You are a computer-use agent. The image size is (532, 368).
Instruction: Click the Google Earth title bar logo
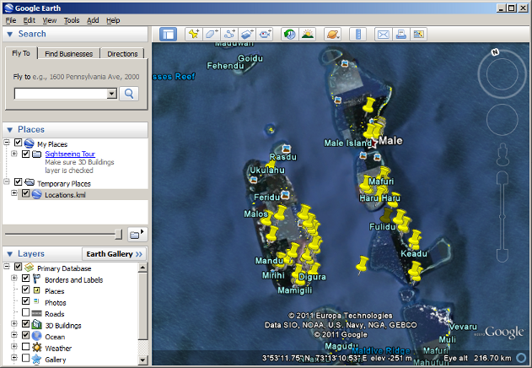point(8,8)
